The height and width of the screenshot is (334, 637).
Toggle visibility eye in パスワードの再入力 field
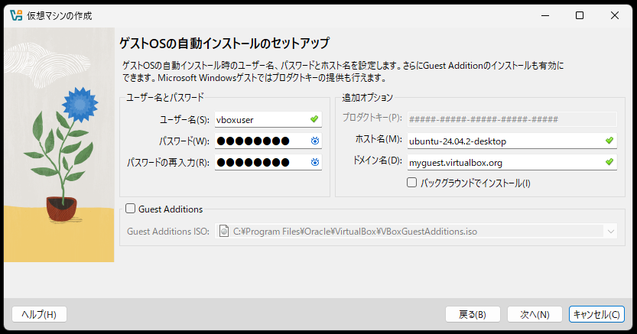pos(314,162)
